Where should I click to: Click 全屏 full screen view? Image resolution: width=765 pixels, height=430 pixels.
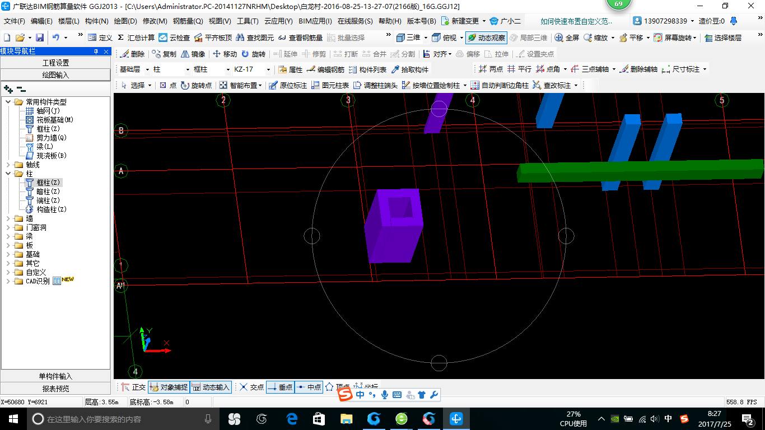coord(567,38)
